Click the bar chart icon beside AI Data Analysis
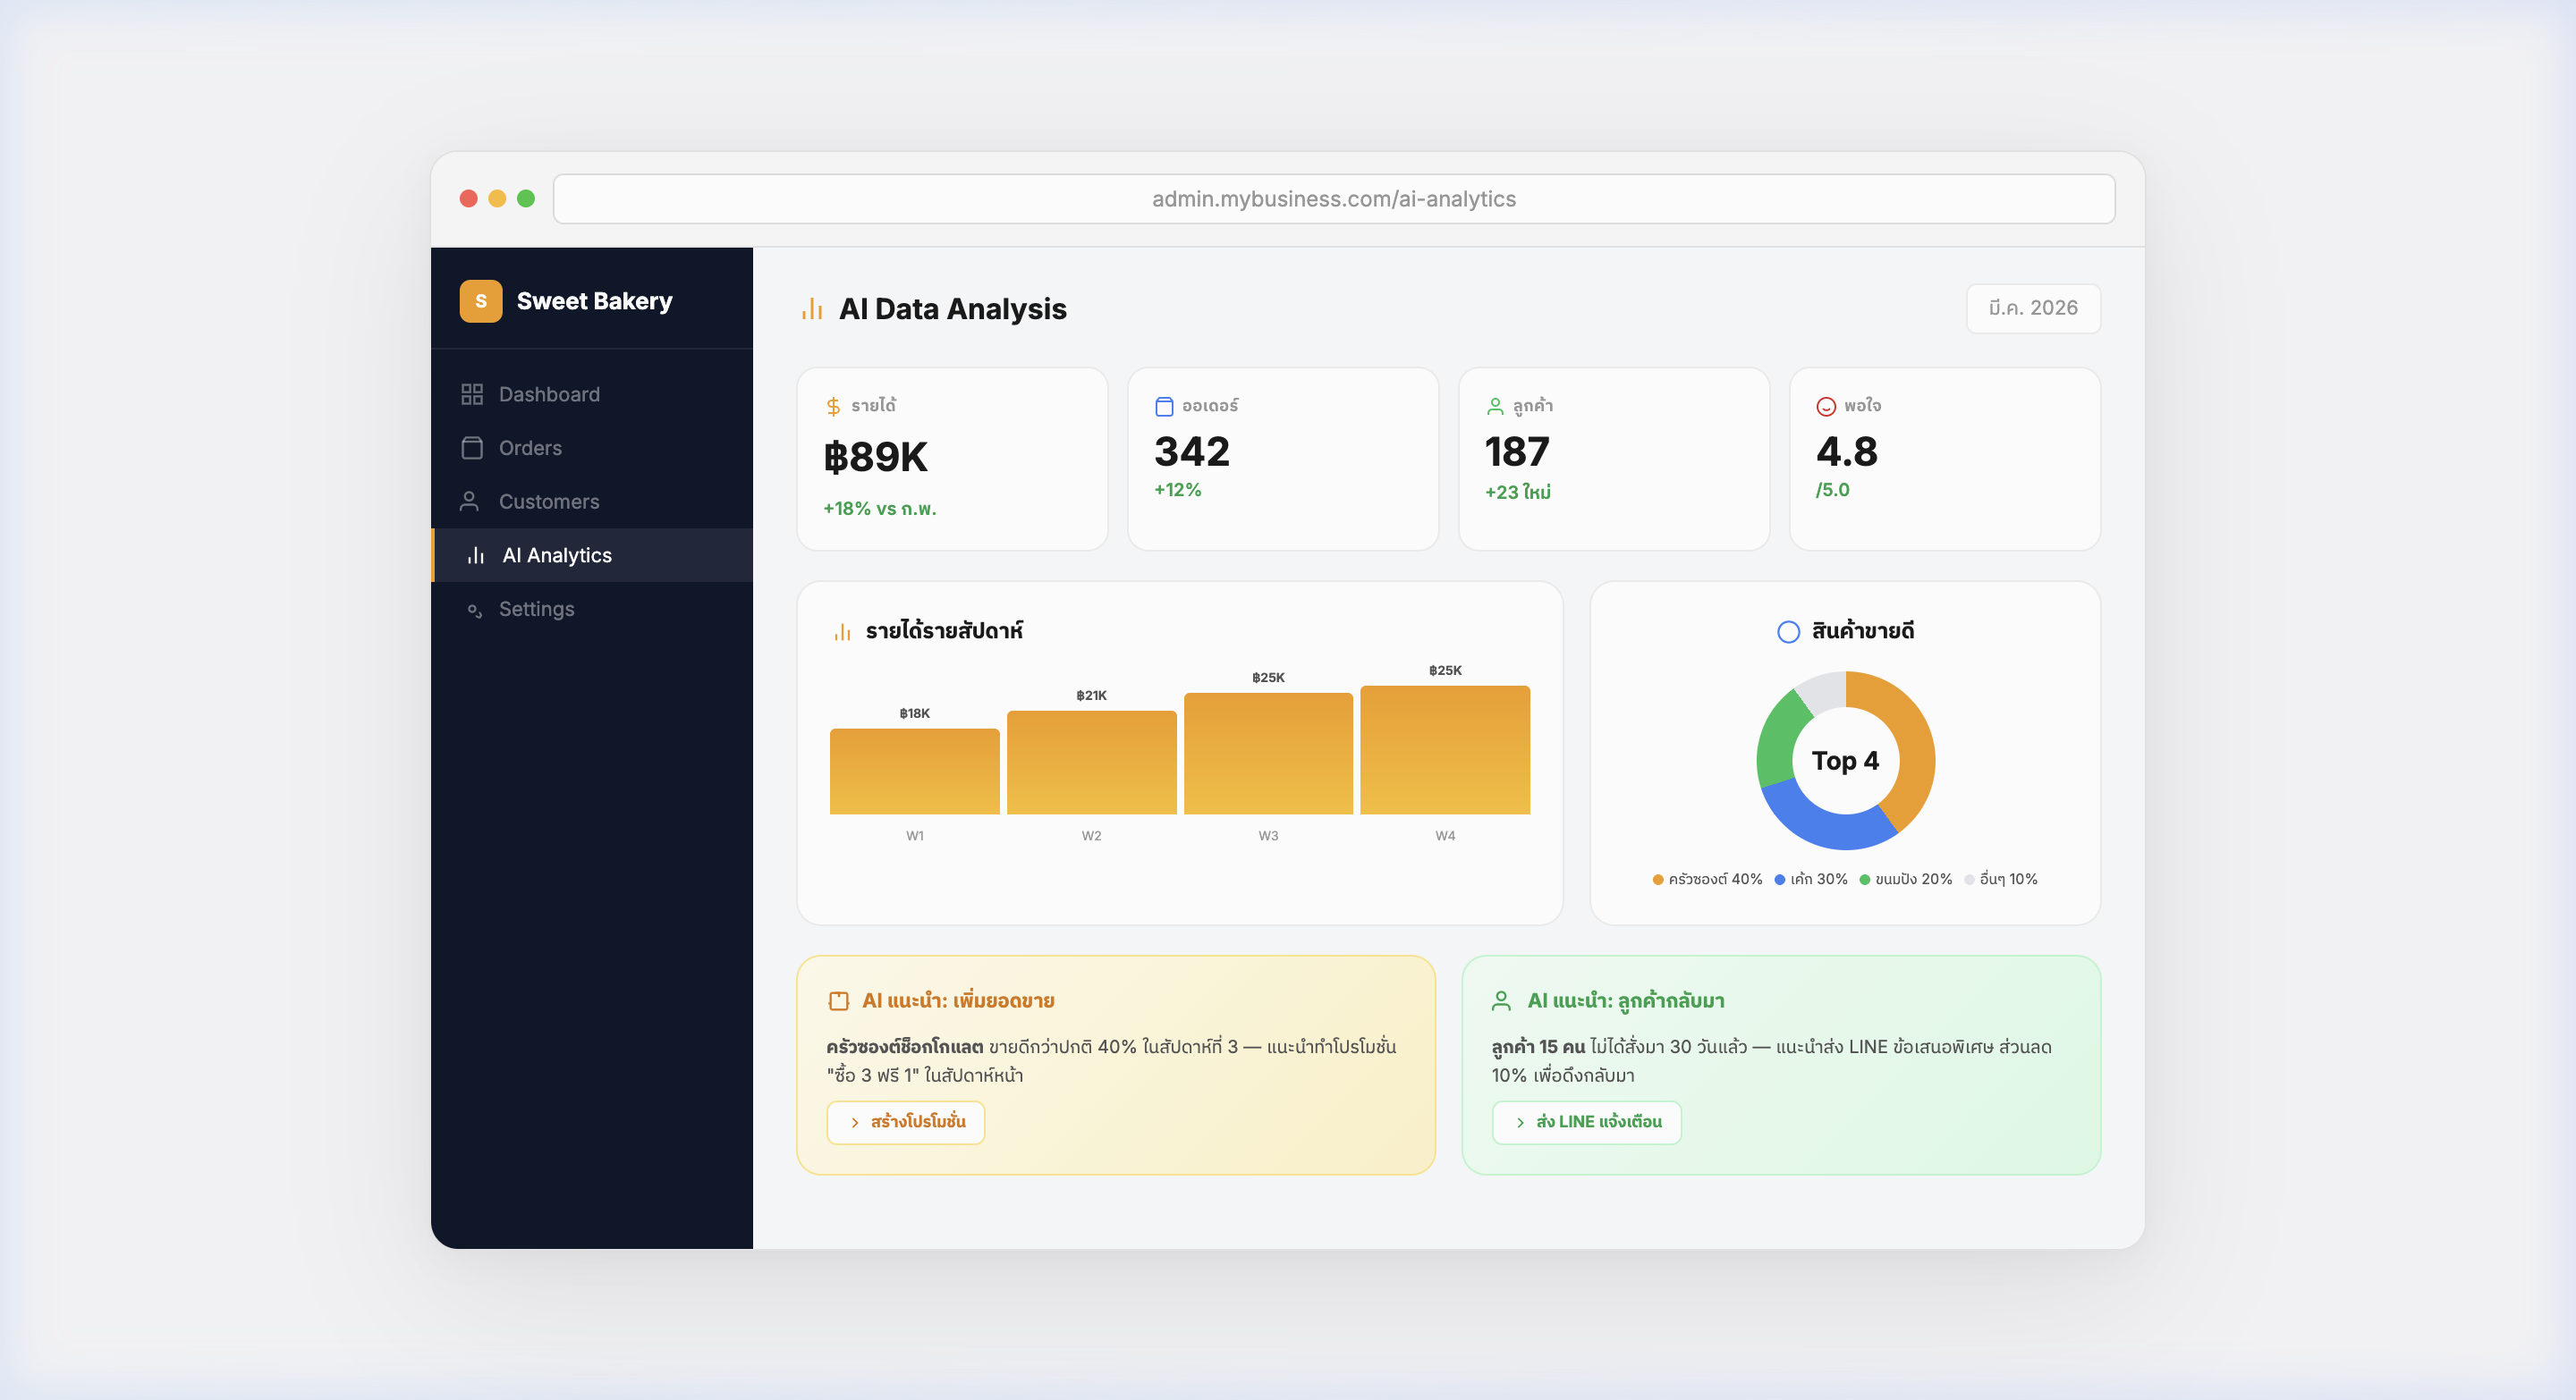 [811, 308]
